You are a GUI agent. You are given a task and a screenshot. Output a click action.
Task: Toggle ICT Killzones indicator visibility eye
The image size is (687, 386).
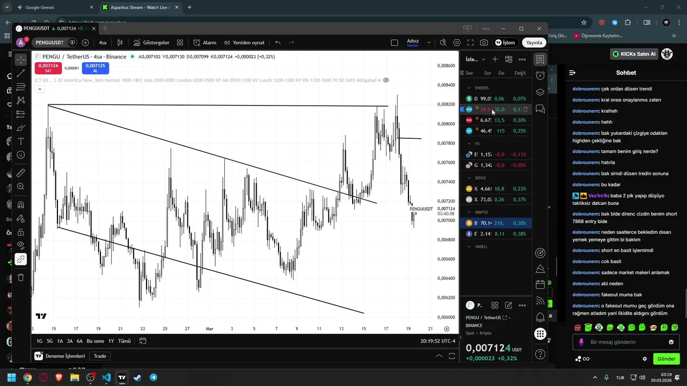pos(386,80)
